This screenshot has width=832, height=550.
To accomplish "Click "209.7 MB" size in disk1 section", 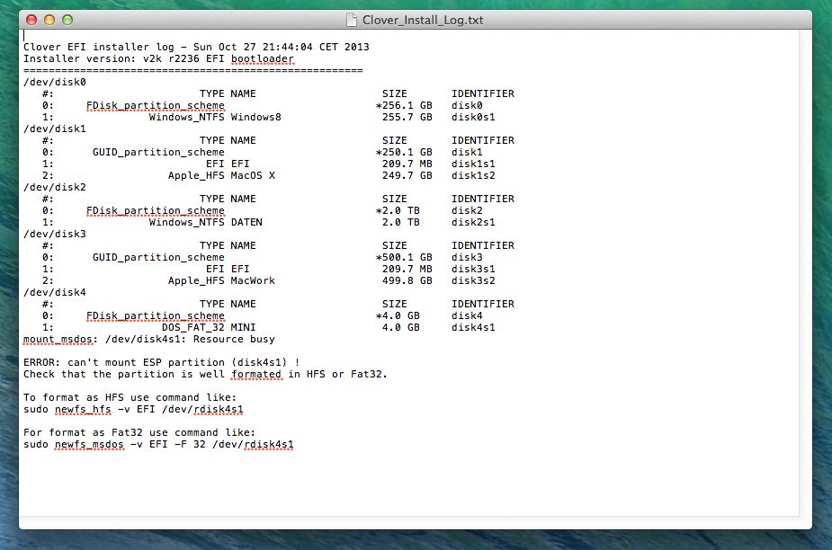I will pos(407,164).
